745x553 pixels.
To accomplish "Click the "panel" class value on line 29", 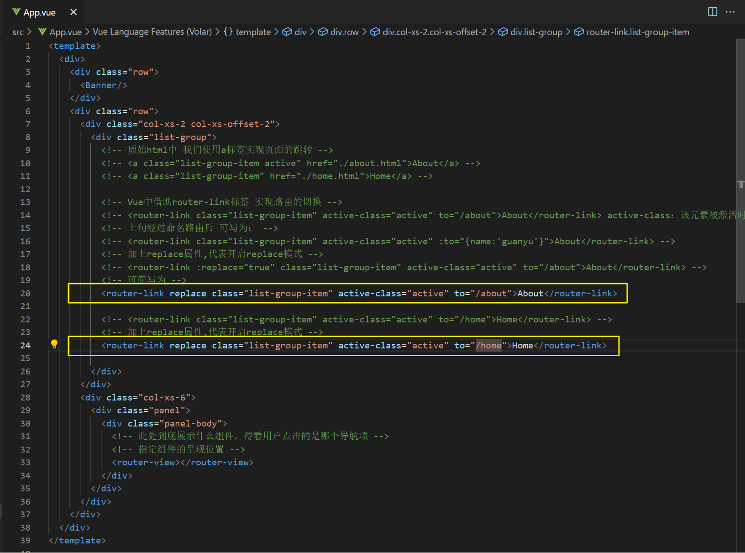I will [x=167, y=411].
